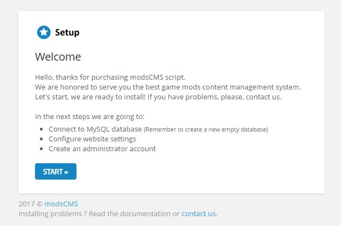
Task: Follow the contact us link
Action: tap(199, 213)
